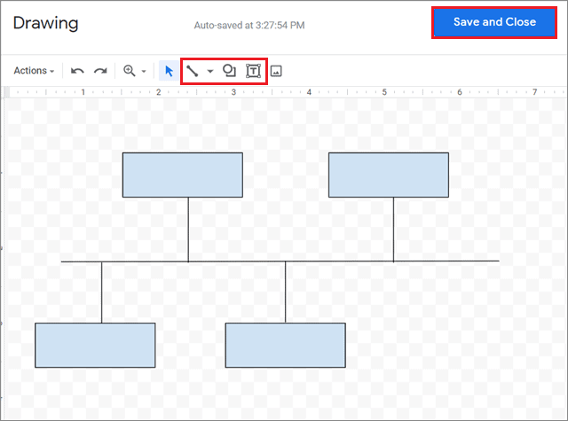Select the bottom-left blue rectangle
The height and width of the screenshot is (421, 568).
tap(95, 345)
